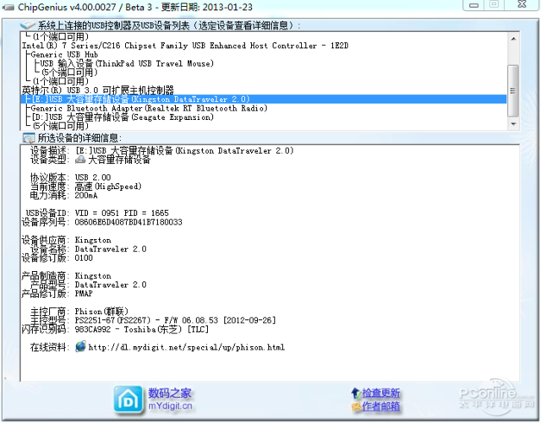Click the USB device list header icon
The width and height of the screenshot is (541, 423).
click(x=28, y=25)
